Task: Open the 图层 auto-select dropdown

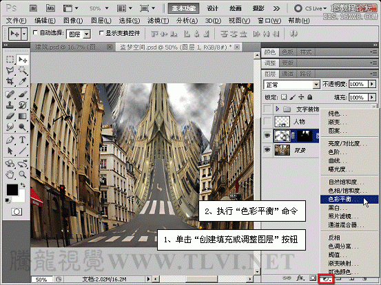Action: click(x=79, y=34)
